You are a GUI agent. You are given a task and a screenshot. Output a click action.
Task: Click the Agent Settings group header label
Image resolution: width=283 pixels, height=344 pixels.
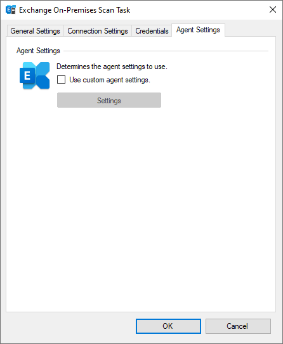(x=38, y=51)
